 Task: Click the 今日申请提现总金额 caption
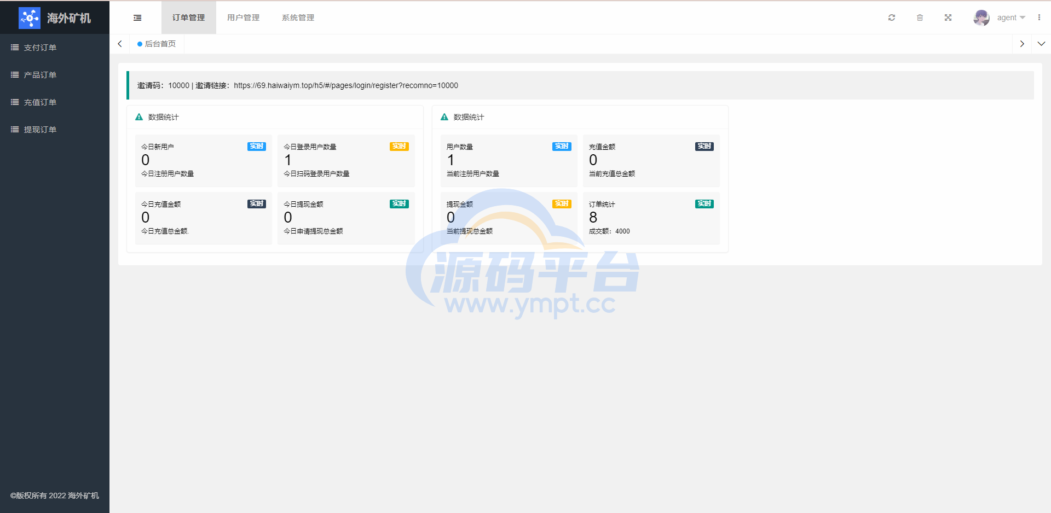pyautogui.click(x=313, y=231)
